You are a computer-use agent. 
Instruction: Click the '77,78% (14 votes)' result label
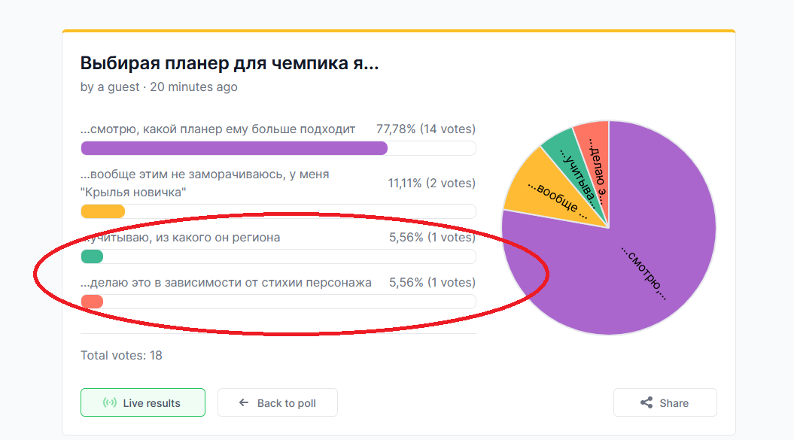426,129
